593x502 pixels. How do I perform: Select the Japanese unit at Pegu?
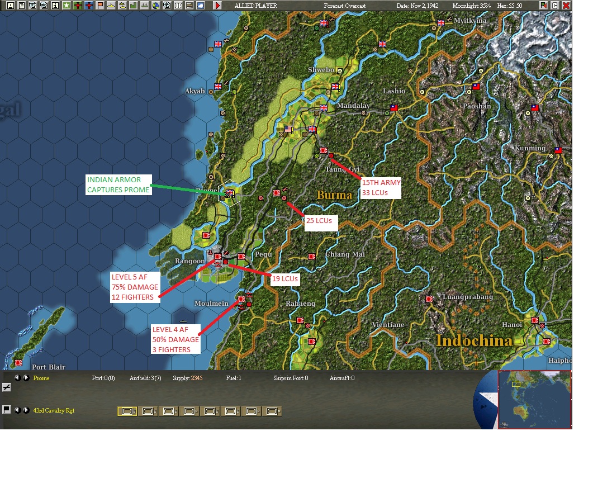(x=241, y=257)
